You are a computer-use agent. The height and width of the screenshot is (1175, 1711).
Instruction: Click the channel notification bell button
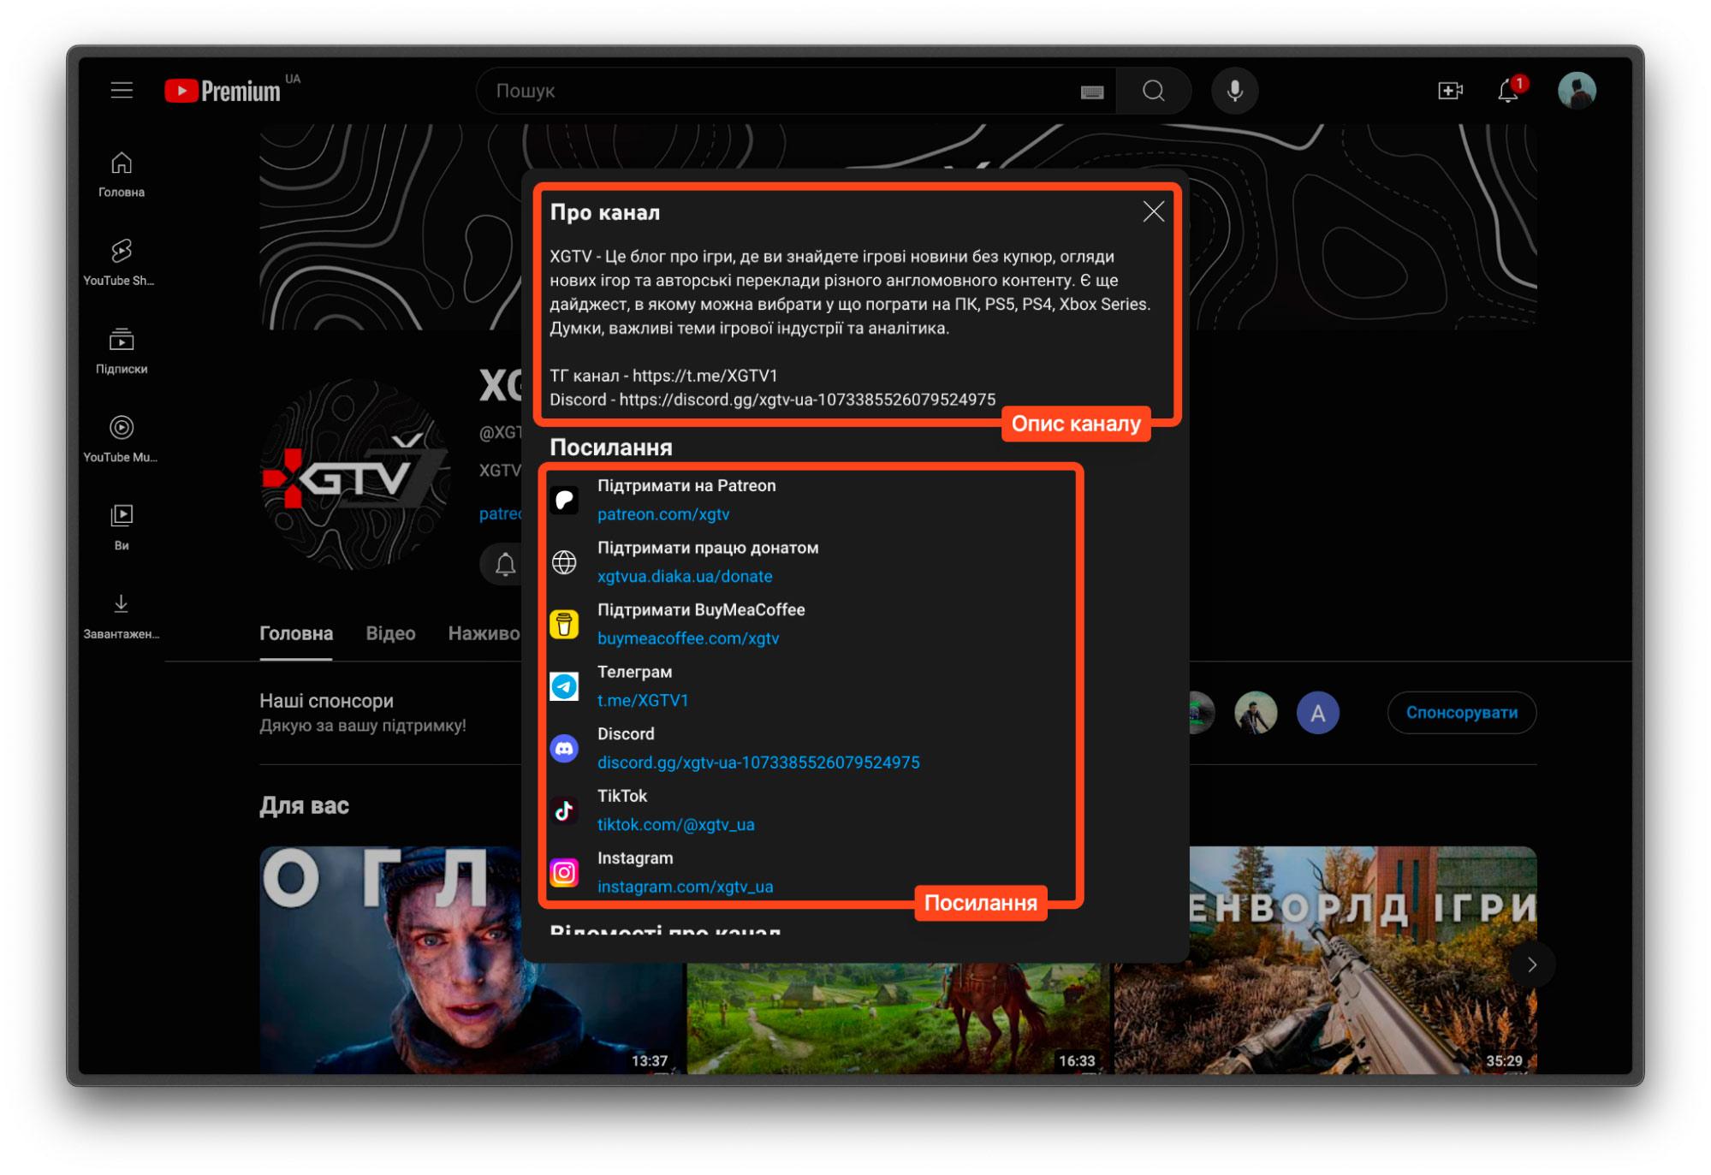(505, 564)
